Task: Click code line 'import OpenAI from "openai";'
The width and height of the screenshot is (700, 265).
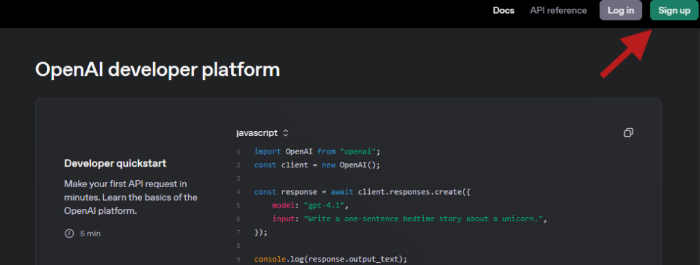Action: (x=317, y=151)
